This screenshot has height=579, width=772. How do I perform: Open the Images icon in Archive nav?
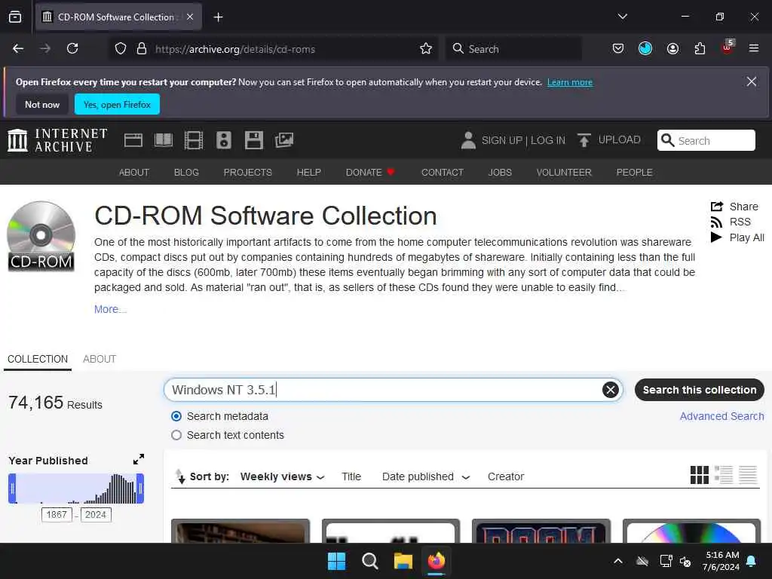click(284, 141)
